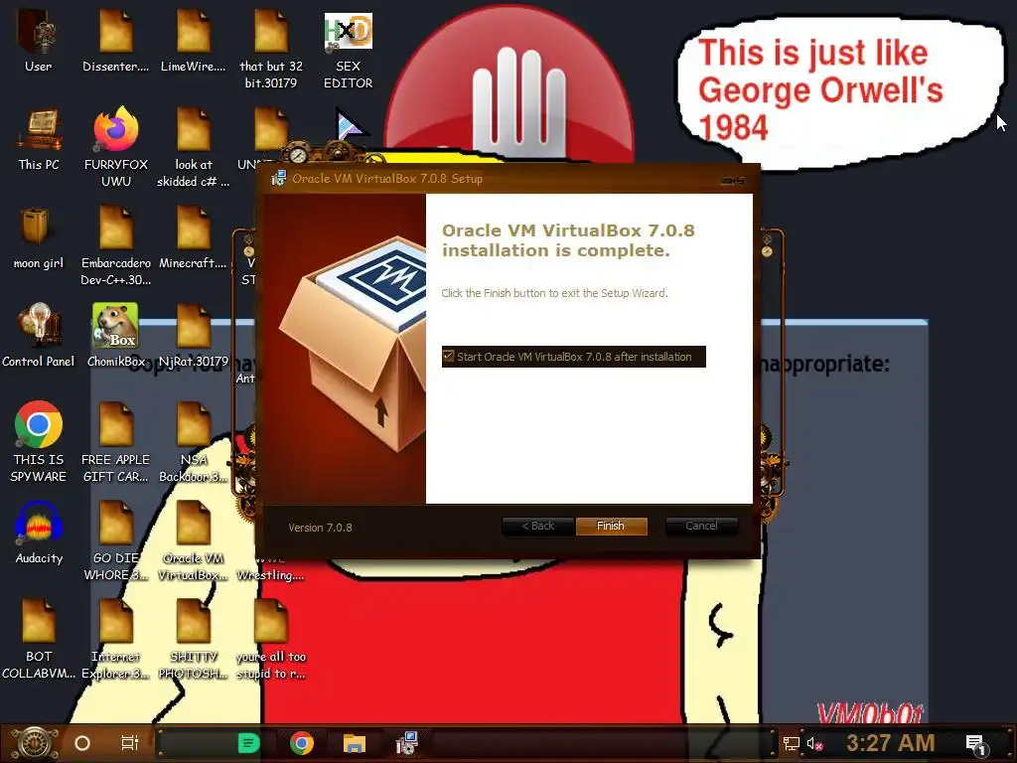Open the Control Panel desktop icon
The height and width of the screenshot is (763, 1017).
(39, 336)
